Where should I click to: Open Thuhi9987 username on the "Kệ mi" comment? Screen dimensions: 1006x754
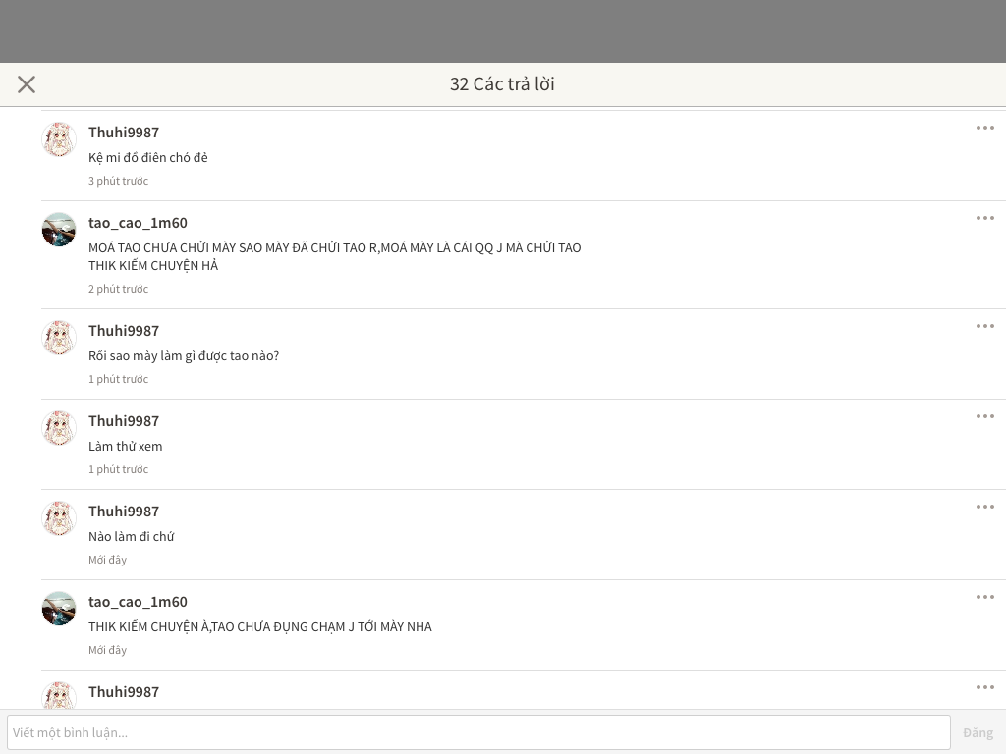(x=124, y=133)
